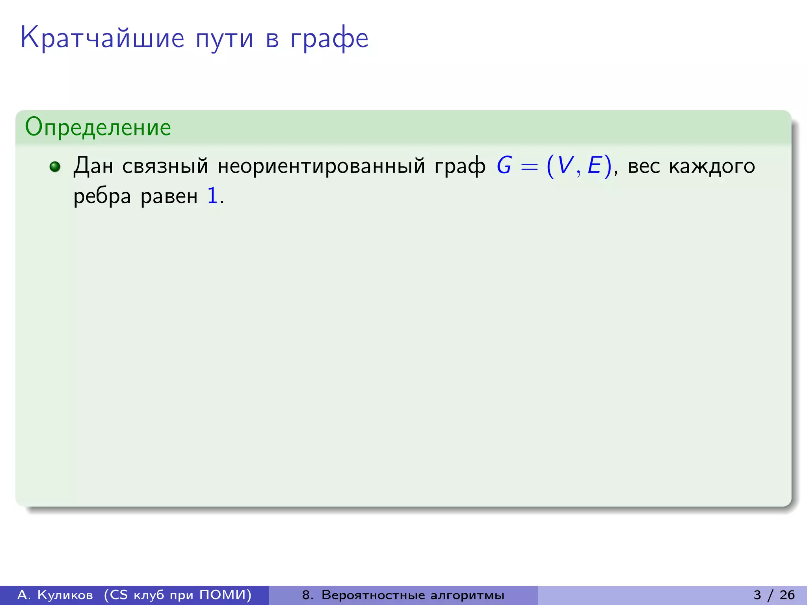Click the 'Определение' block header
Viewport: 807px width, 605px height.
tap(98, 127)
